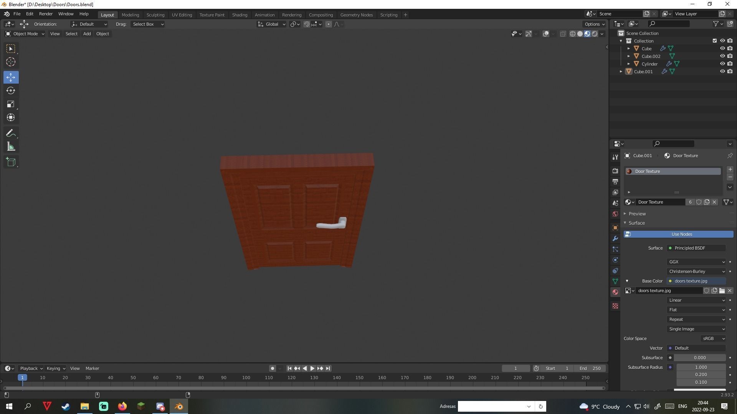Open the Physics properties tab
This screenshot has width=737, height=414.
(x=615, y=260)
